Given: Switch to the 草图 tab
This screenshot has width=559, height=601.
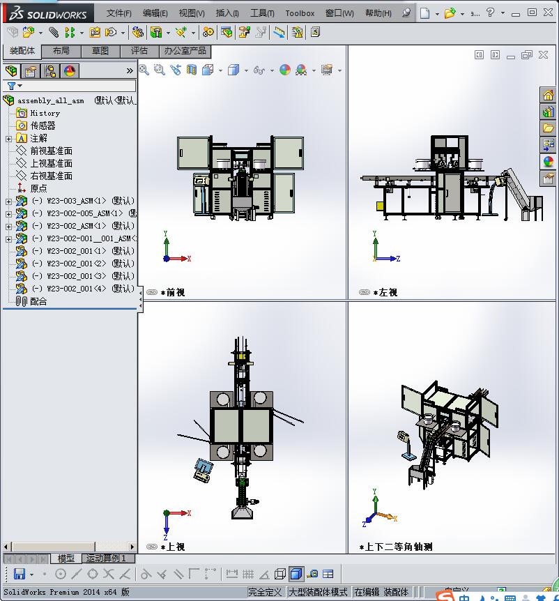Looking at the screenshot, I should pyautogui.click(x=100, y=51).
